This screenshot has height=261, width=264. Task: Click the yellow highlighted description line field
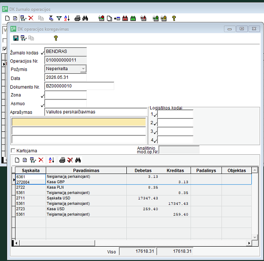(79, 122)
